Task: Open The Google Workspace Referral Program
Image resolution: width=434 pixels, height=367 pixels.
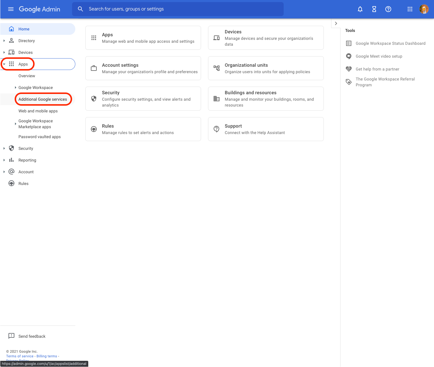Action: click(x=385, y=82)
